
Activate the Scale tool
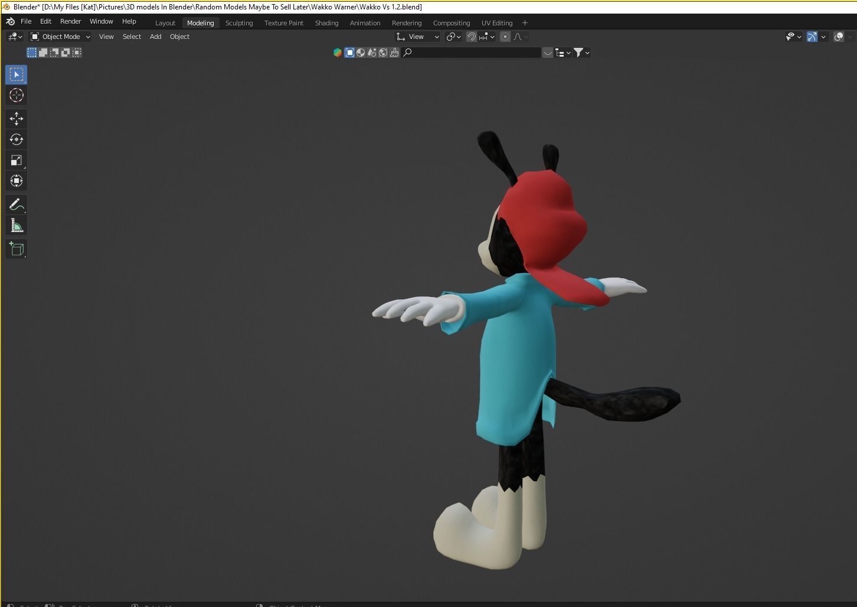17,160
